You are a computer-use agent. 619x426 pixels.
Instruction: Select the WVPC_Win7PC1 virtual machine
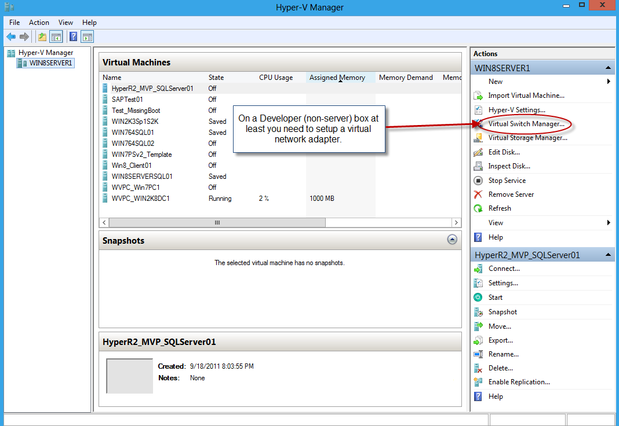pyautogui.click(x=136, y=188)
